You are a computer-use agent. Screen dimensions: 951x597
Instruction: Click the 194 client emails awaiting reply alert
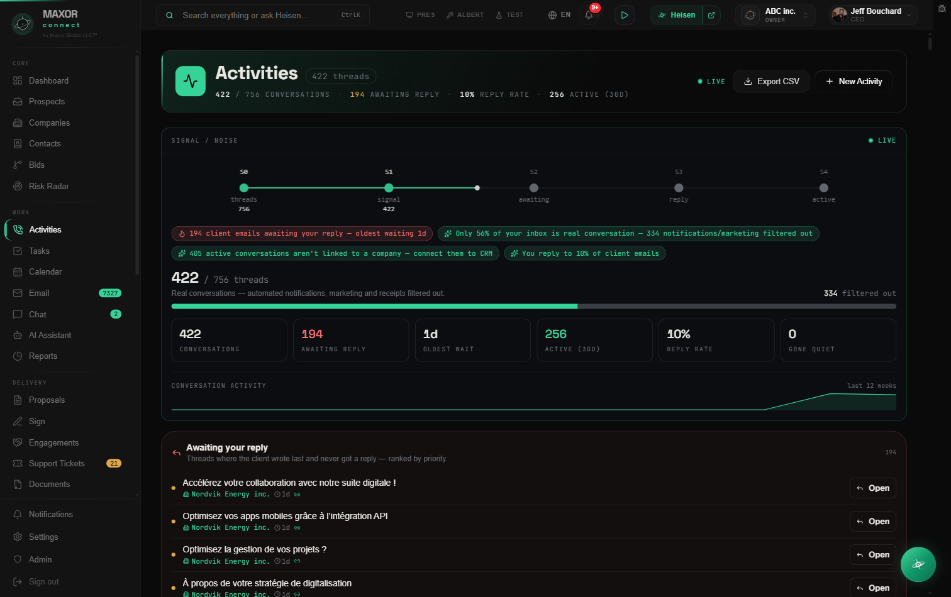303,233
